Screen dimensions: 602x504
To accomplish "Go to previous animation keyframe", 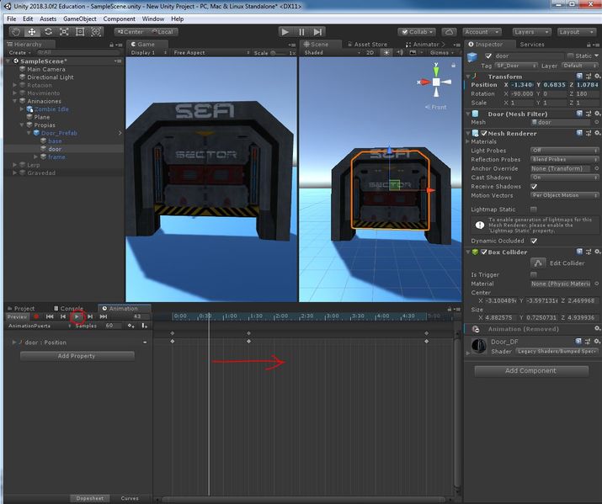I will pos(63,317).
